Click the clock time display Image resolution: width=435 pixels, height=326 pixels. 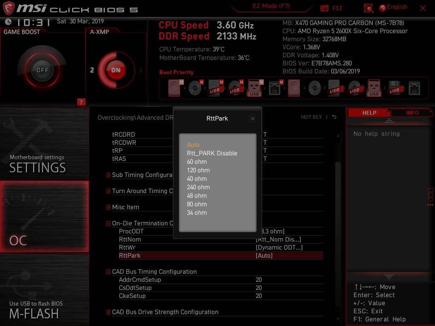coord(34,22)
